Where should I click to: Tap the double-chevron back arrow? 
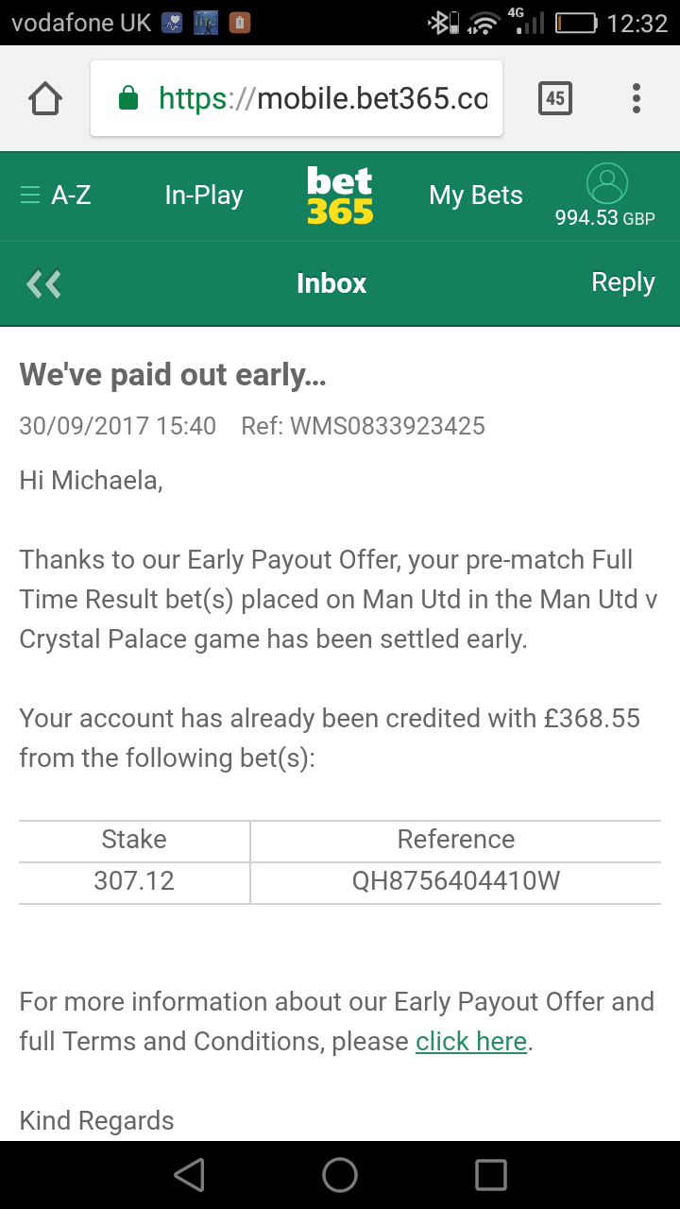point(43,283)
